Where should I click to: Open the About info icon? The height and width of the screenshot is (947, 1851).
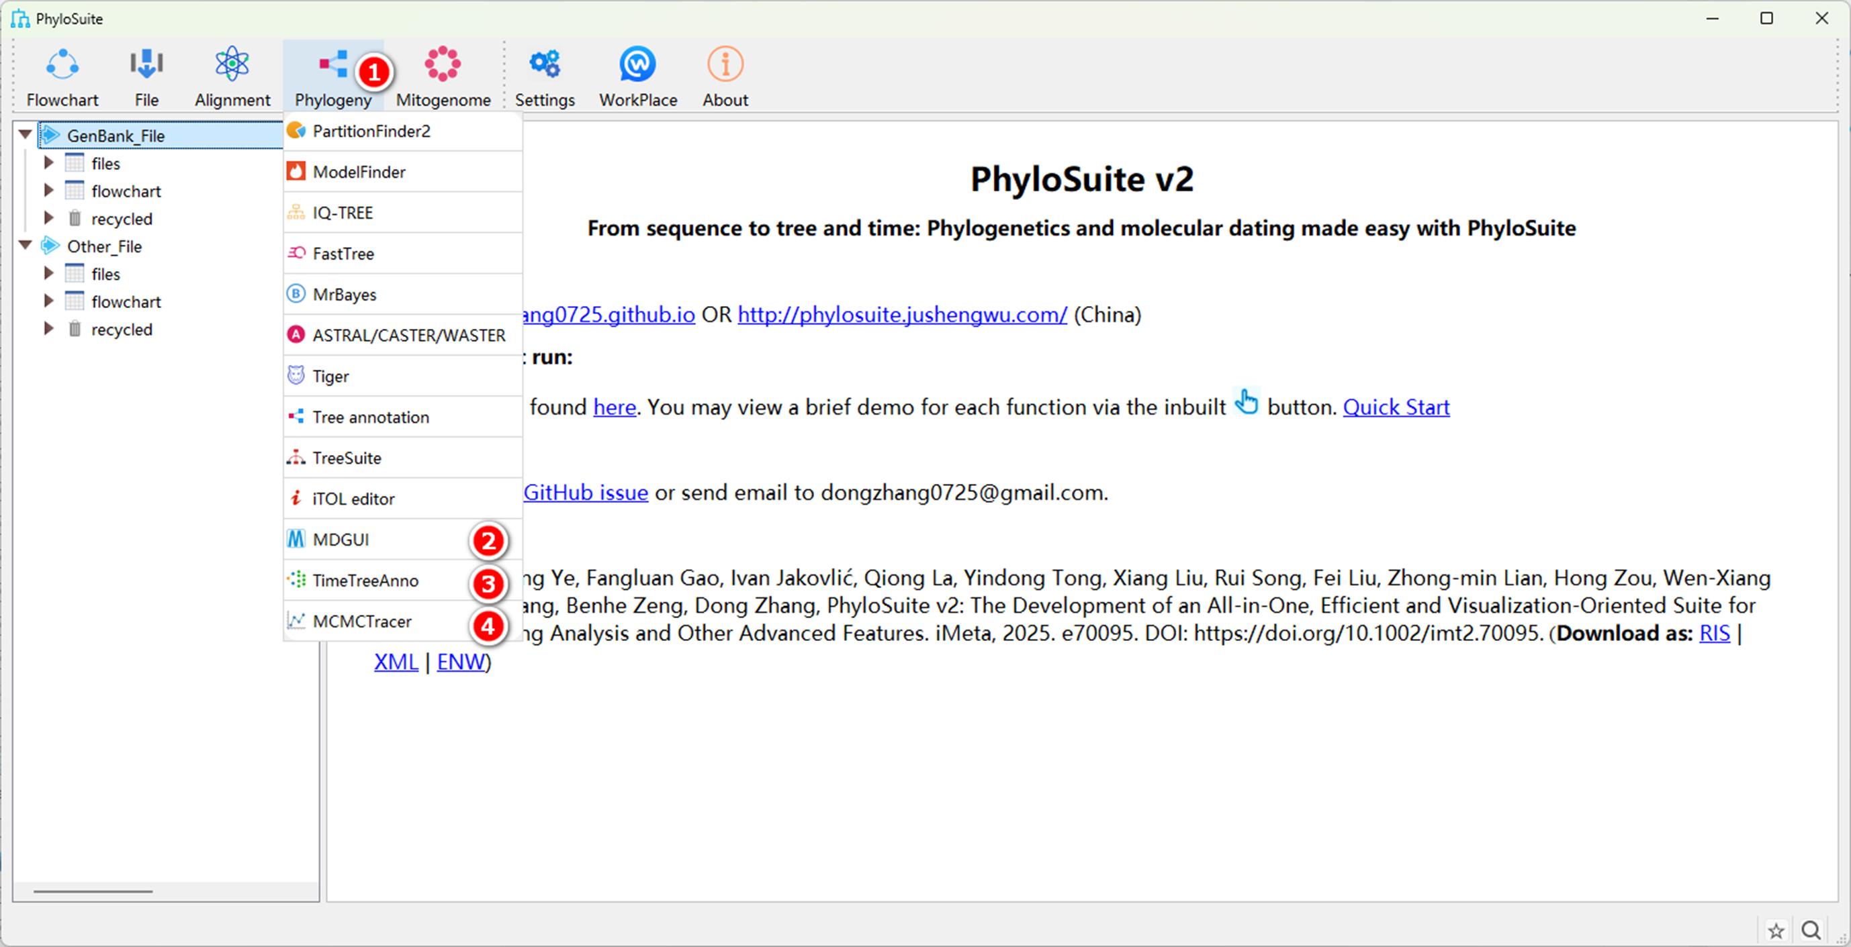point(725,64)
